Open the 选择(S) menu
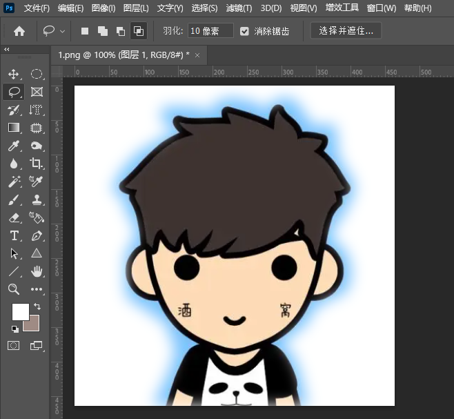The image size is (454, 419). tap(204, 8)
